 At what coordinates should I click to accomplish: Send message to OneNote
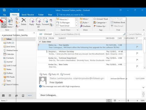coord(85,26)
